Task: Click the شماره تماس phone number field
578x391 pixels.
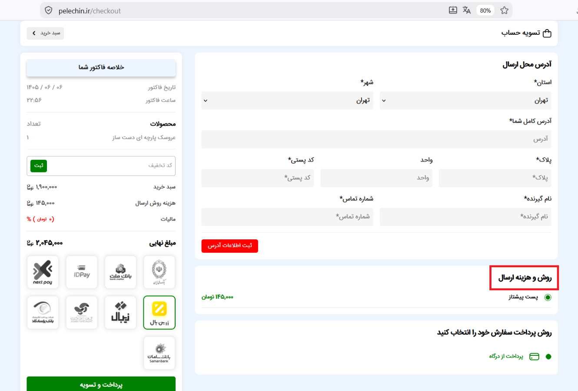Action: point(287,217)
